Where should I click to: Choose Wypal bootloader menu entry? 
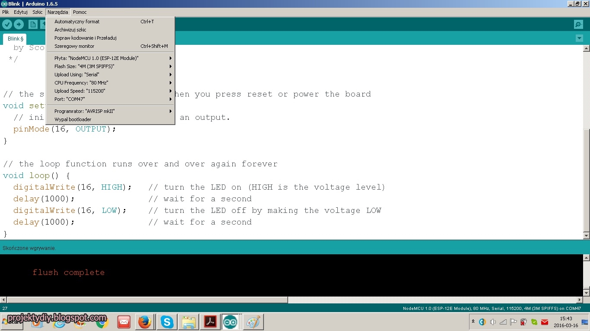110,119
